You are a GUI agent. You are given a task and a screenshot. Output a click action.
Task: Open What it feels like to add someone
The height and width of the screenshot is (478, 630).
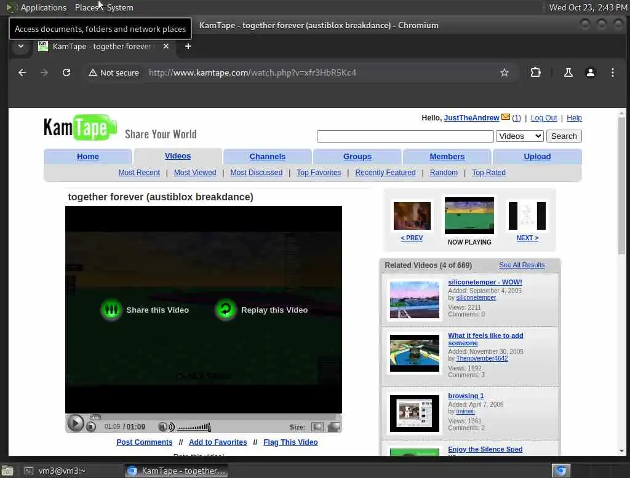485,339
